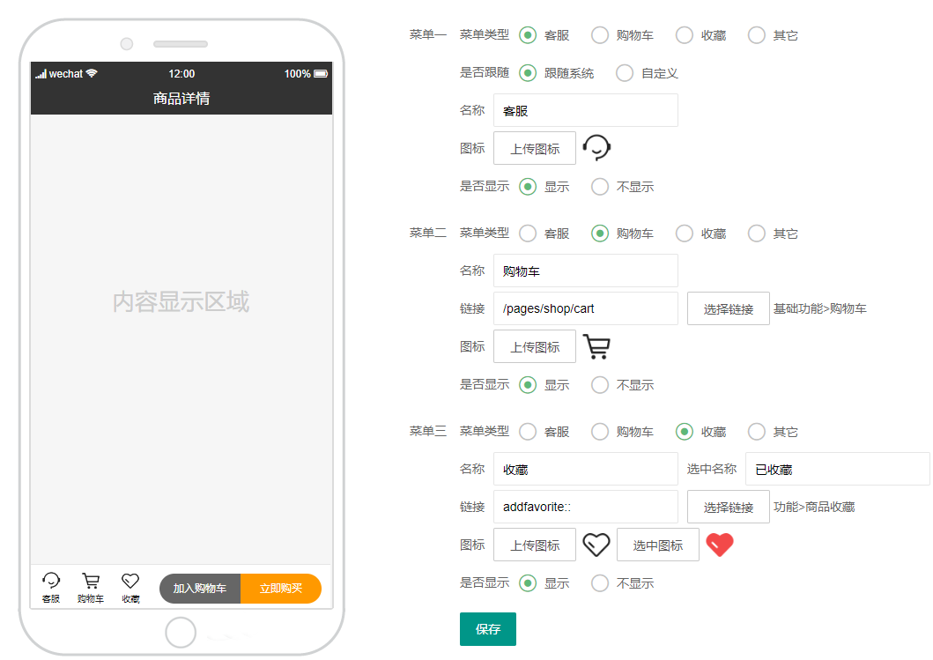Viewport: 933px width, 660px height.
Task: Click the 选中名称 input containing 已收藏
Action: coord(837,470)
